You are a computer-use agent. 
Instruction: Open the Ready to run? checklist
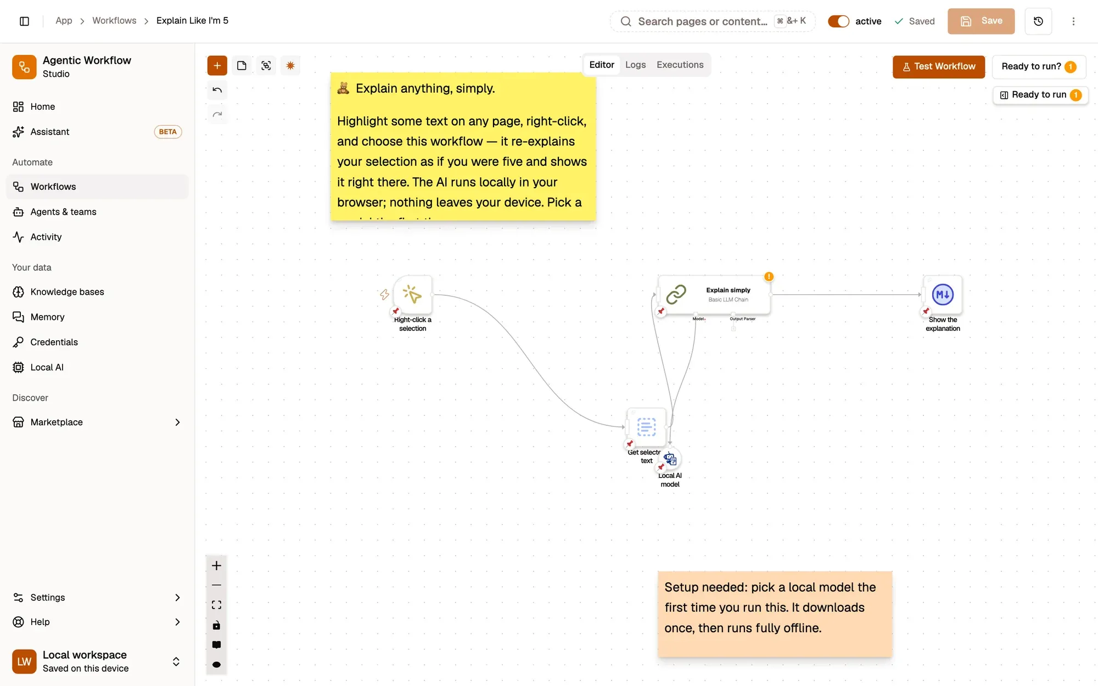coord(1039,66)
